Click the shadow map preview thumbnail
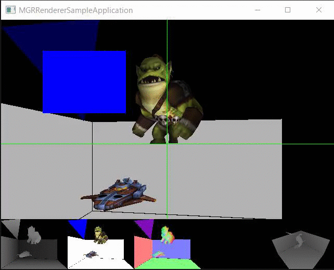334x270 pixels. click(301, 249)
